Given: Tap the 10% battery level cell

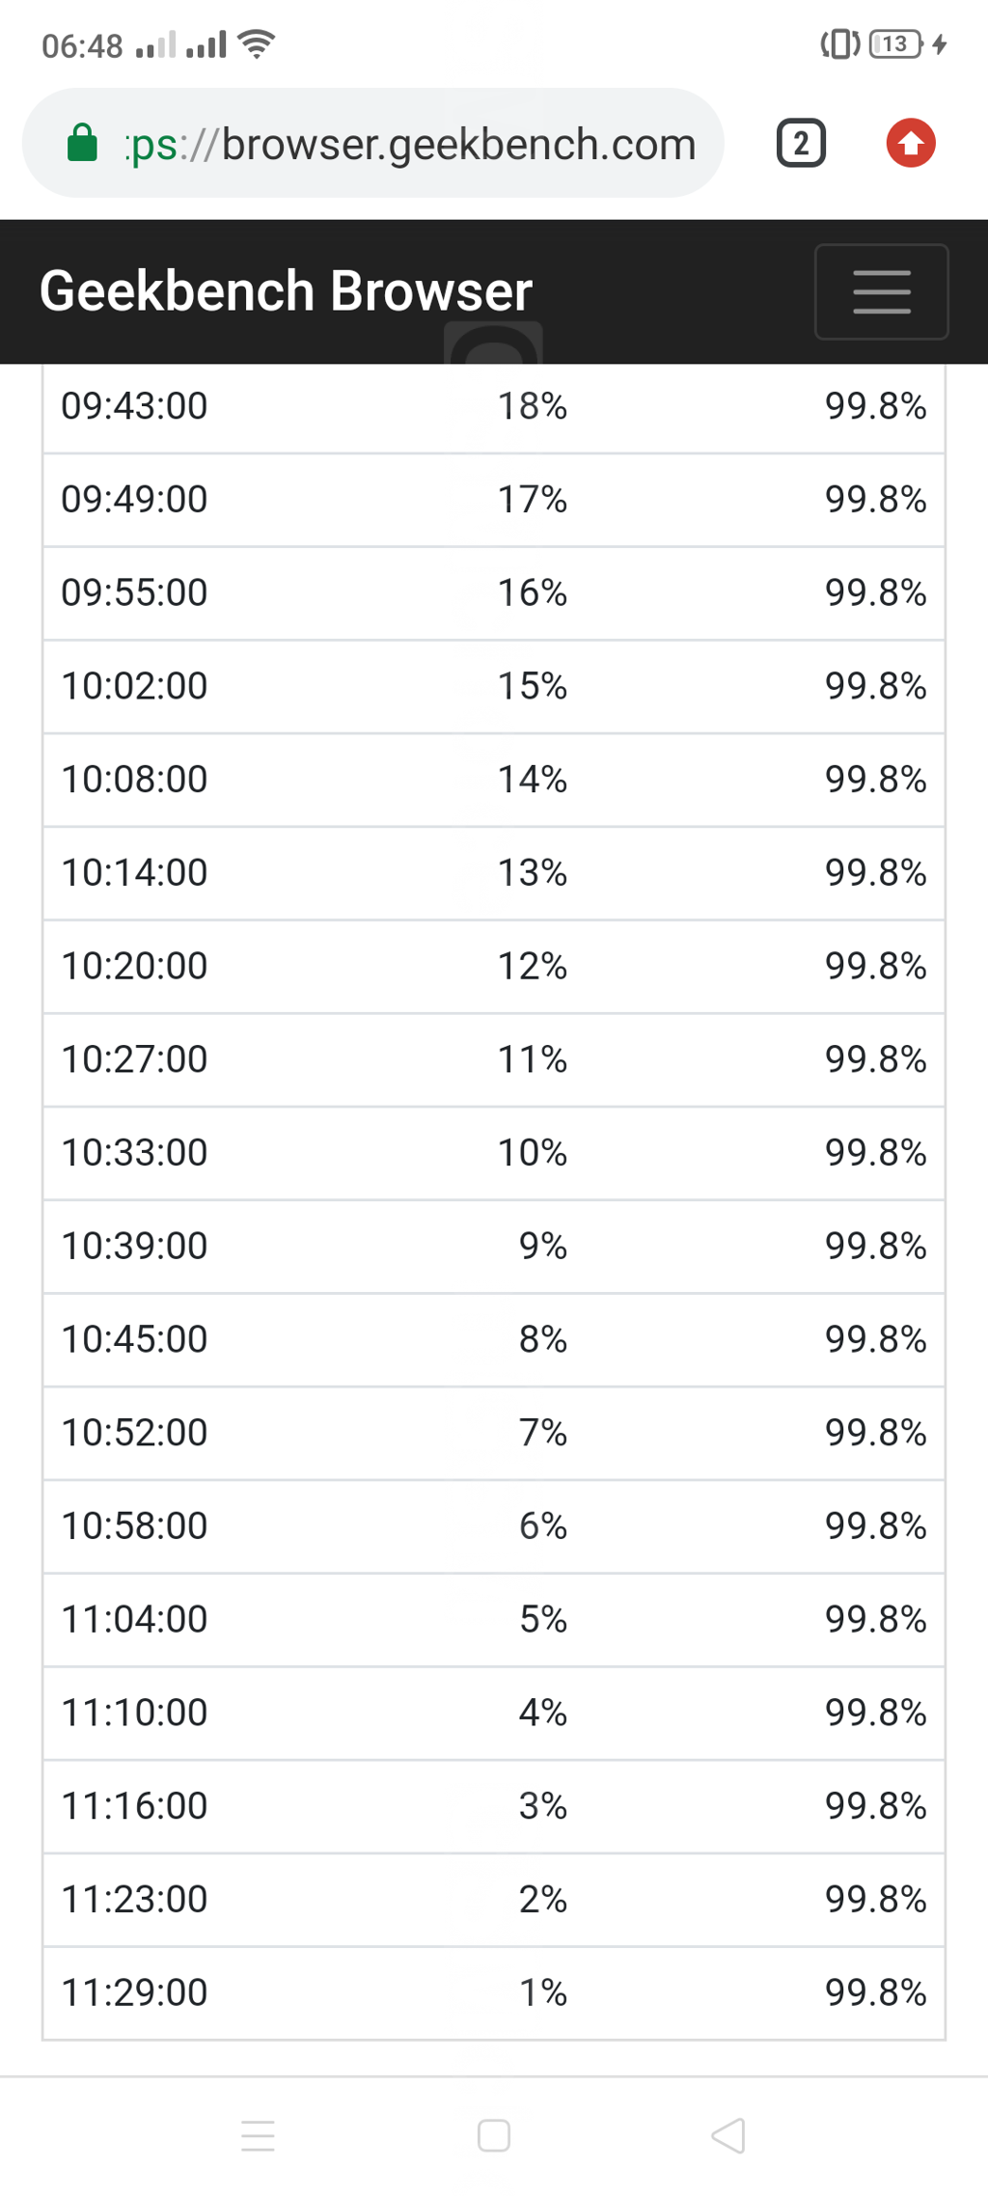Looking at the screenshot, I should [532, 1153].
